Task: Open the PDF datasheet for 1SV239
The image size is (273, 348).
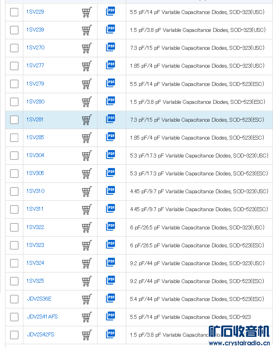Action: pos(111,30)
